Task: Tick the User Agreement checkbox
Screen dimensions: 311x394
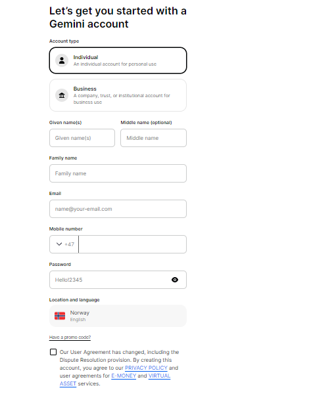Action: tap(53, 352)
